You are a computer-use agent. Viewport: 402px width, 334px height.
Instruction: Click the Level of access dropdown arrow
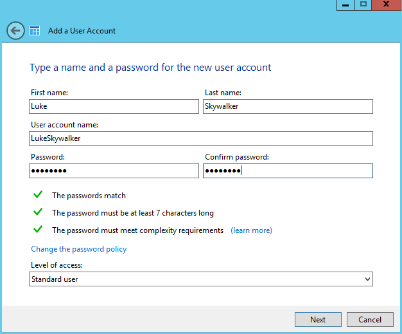367,279
